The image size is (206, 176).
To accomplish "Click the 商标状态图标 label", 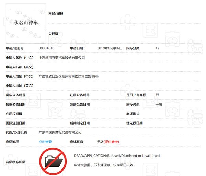I will tap(15, 162).
